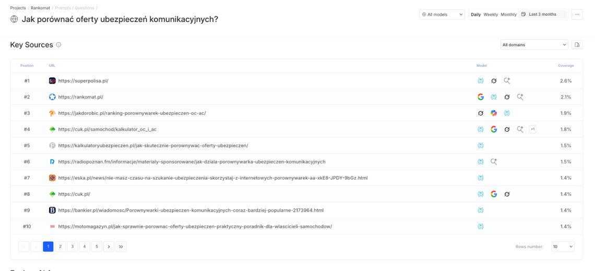Click the Perplexity icon in the radiopoznan.fm row
The width and height of the screenshot is (595, 271).
click(481, 162)
